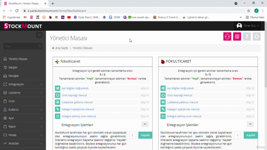
Task: Click Entegre edilmiş ürün icon in fokulticaret card
Action: tap(58, 116)
